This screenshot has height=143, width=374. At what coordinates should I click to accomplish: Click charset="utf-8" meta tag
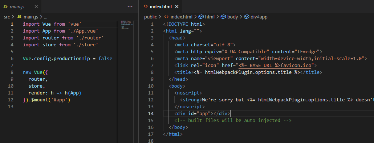205,45
